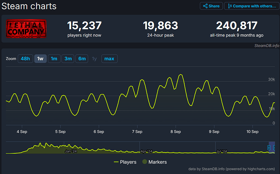Set zoom to 48h
This screenshot has height=174, width=280.
25,58
